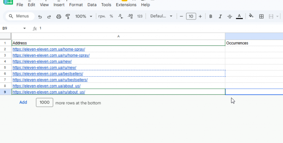Click the Occurrences header cell

pos(254,43)
